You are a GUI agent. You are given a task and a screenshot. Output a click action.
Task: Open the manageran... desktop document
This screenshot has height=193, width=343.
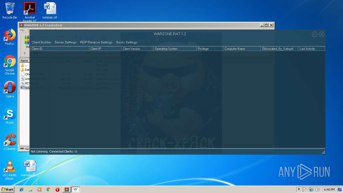pos(30,168)
